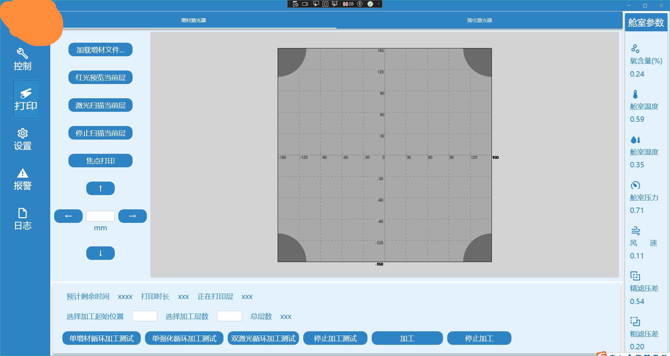The height and width of the screenshot is (356, 670).
Task: Open the 日志 log document icon
Action: 22,213
